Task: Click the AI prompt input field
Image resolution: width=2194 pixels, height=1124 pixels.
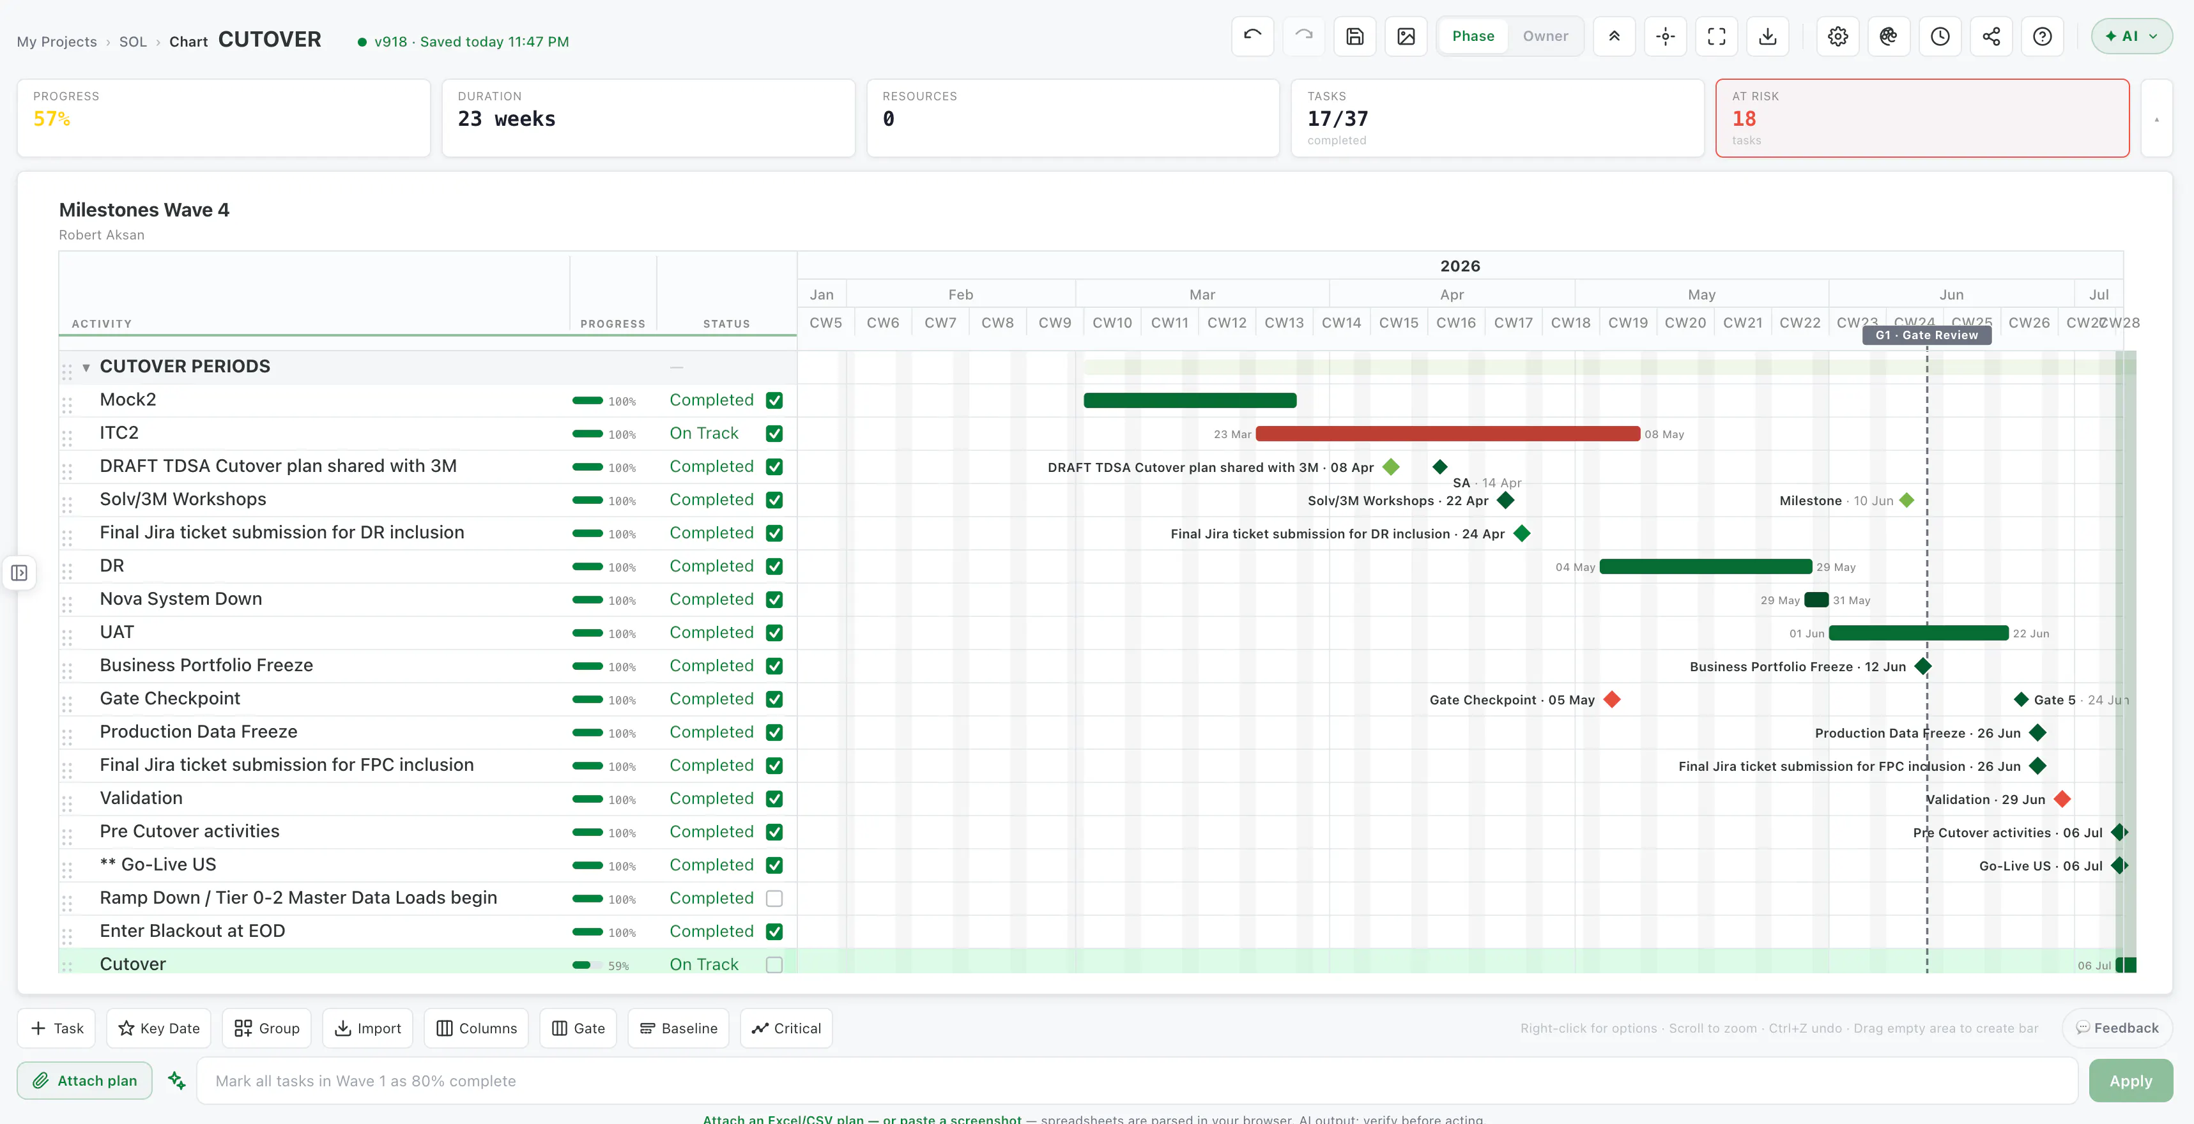Action: pyautogui.click(x=1136, y=1080)
